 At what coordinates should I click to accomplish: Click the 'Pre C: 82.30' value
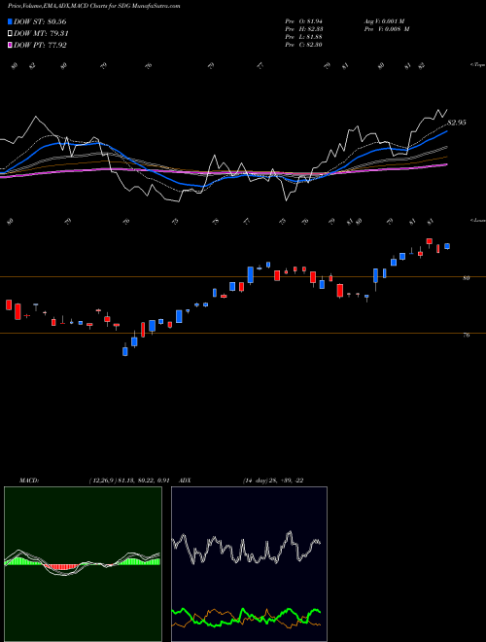[303, 45]
